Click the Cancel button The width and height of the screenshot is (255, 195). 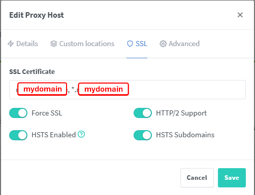click(197, 178)
